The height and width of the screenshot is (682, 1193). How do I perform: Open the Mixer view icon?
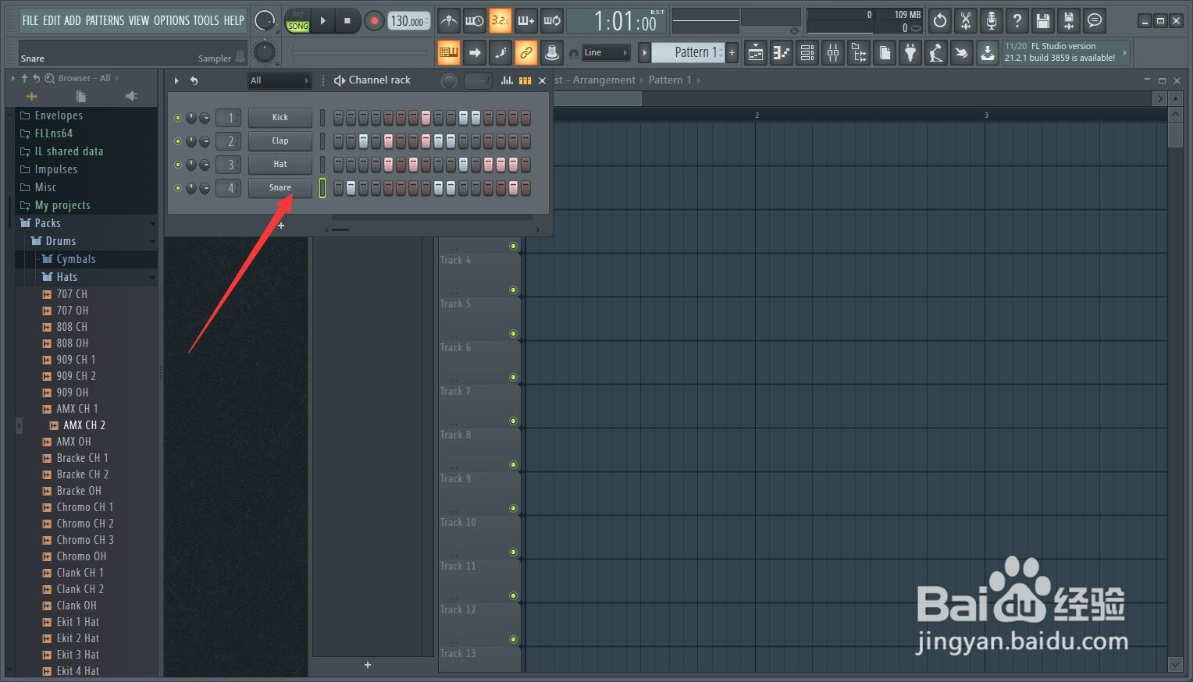pyautogui.click(x=833, y=52)
